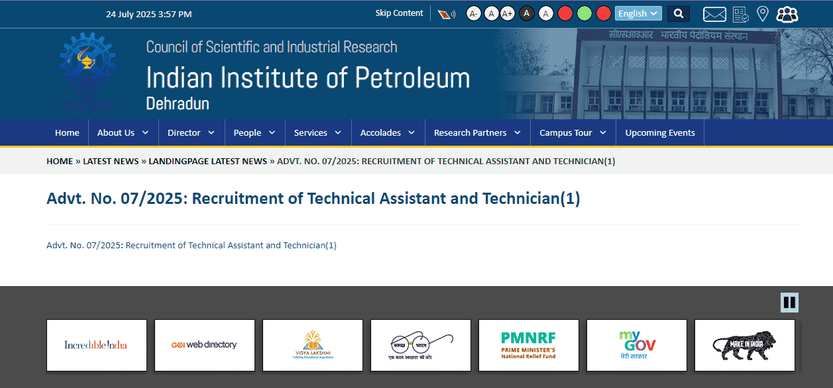This screenshot has height=388, width=833.
Task: Click the document checklist icon
Action: [x=740, y=14]
